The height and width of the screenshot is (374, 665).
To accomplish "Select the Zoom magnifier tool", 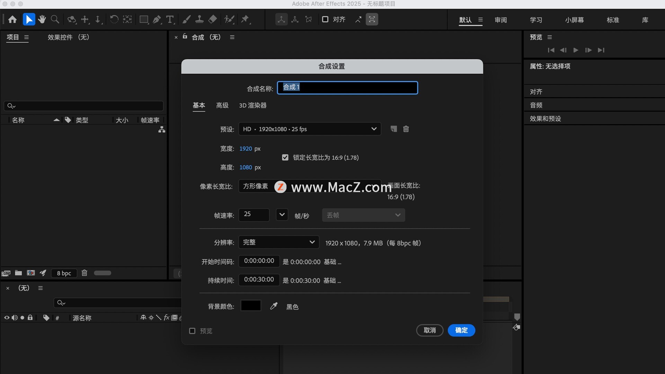I will [x=55, y=19].
